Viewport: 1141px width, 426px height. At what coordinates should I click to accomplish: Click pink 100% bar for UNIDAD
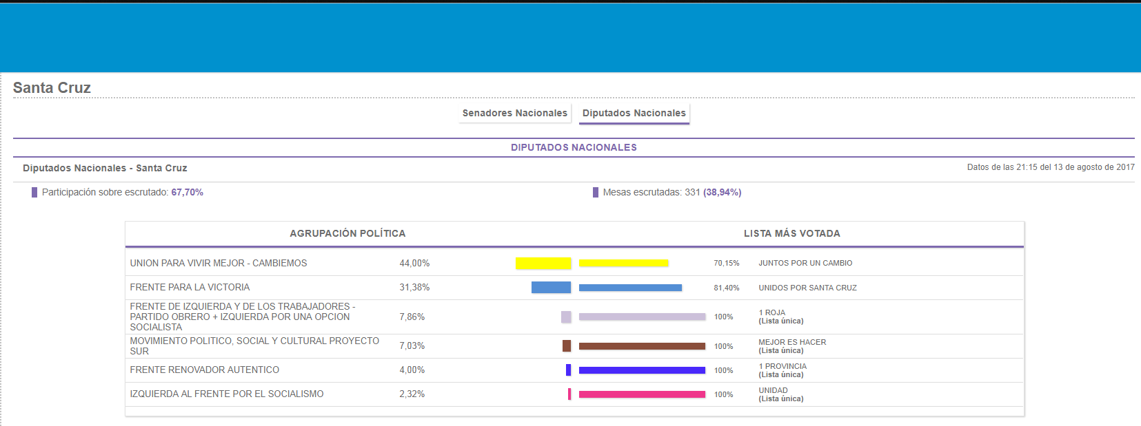tap(642, 394)
